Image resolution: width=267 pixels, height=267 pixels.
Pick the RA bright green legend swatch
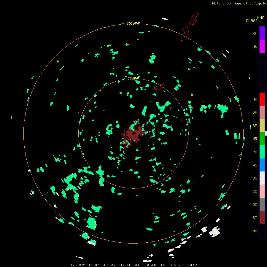262,152
